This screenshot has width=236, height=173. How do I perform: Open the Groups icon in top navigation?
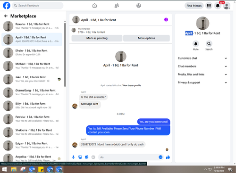tap(139, 6)
